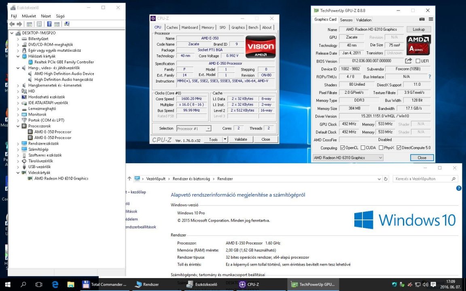This screenshot has width=466, height=291.
Task: Open Nézet menu
Action: [46, 16]
